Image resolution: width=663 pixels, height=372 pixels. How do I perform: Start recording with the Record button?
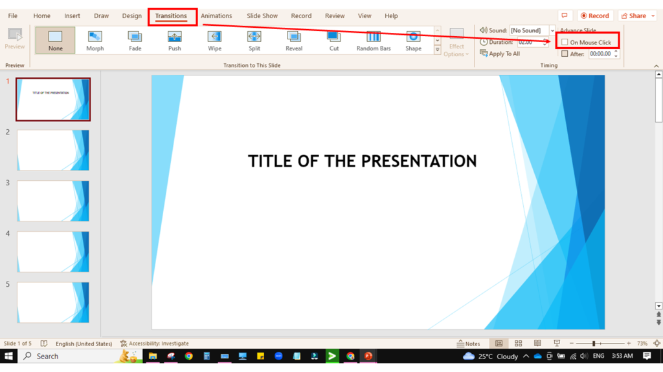[x=595, y=15]
